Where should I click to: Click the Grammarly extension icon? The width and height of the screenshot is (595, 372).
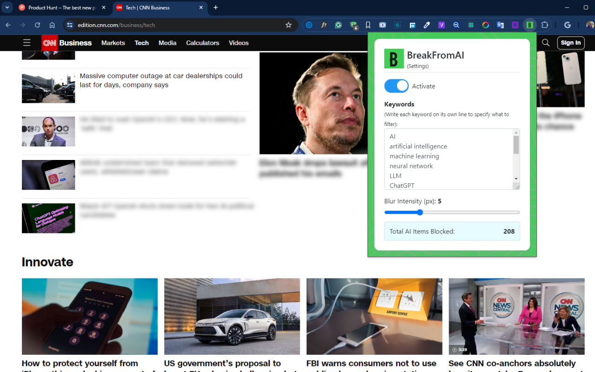[x=338, y=25]
